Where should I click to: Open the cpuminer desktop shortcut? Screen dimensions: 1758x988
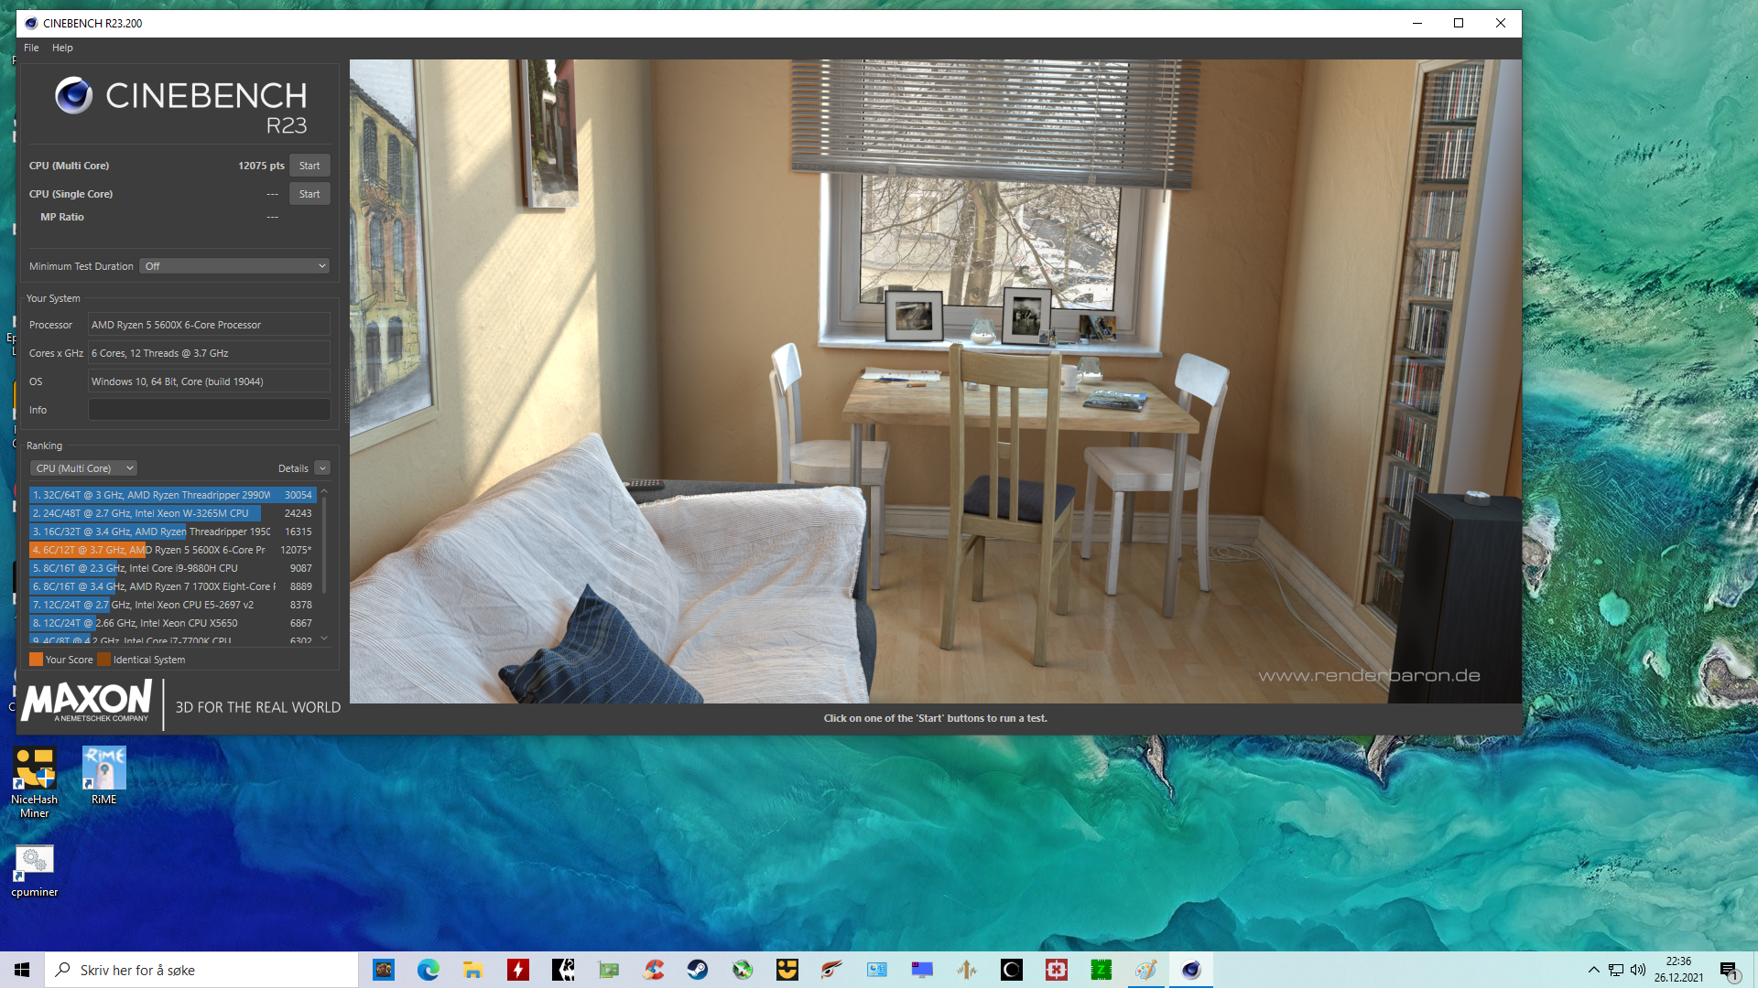(35, 872)
